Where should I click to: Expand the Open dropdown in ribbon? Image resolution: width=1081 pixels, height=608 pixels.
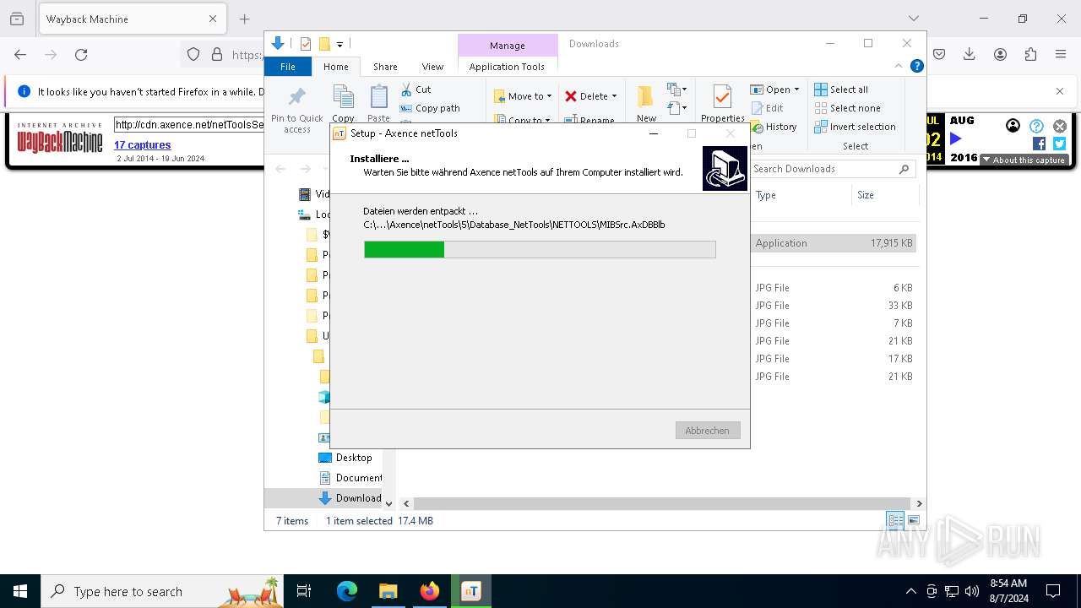pos(796,90)
